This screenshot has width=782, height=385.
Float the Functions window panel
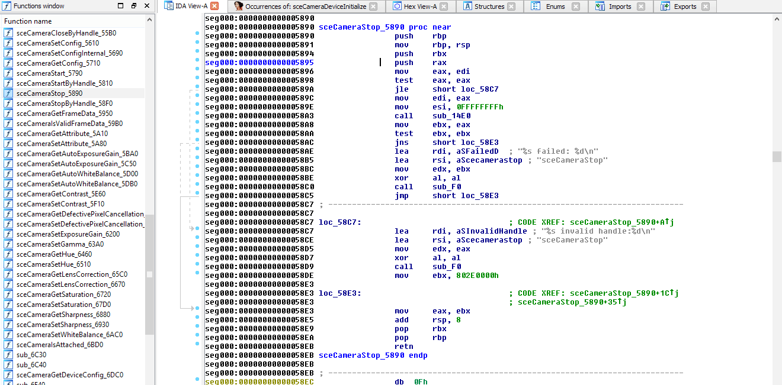tap(134, 6)
